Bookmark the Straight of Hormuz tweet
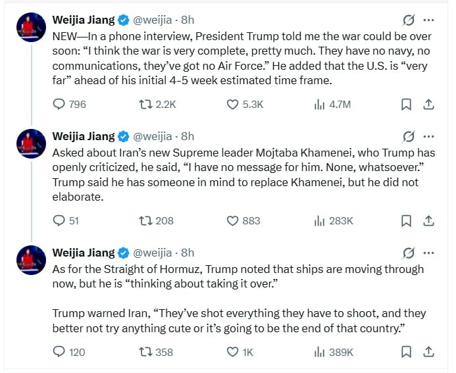The image size is (456, 373). point(406,352)
